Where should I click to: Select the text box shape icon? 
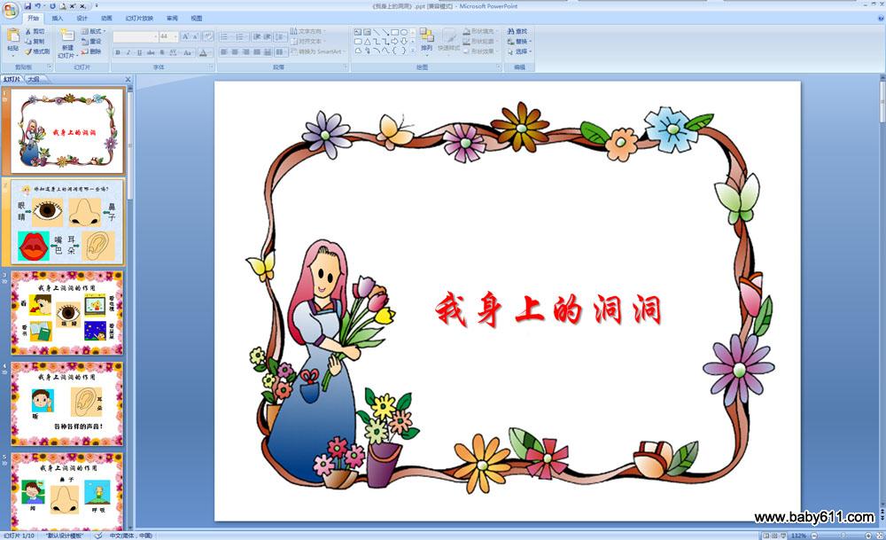[x=358, y=32]
